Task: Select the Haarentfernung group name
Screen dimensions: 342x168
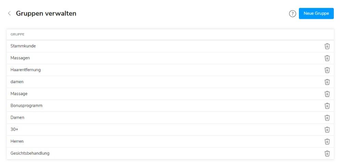Action: coord(26,70)
